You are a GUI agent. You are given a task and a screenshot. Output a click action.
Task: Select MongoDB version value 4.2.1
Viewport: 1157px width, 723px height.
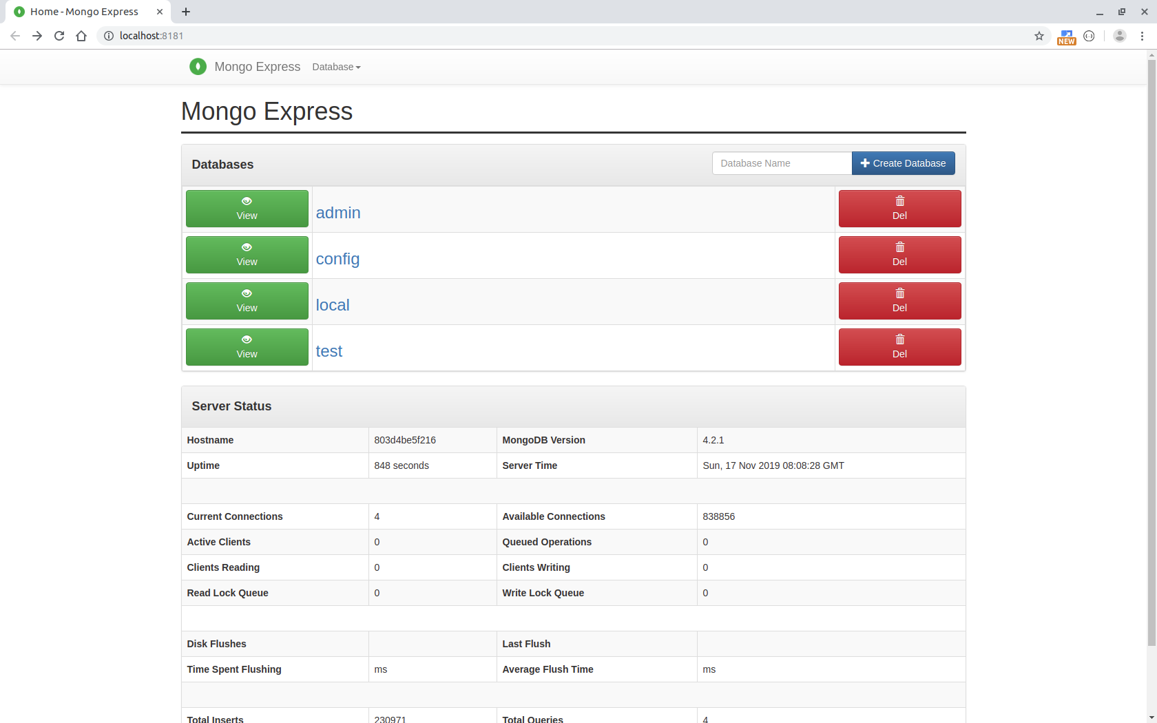pos(713,440)
